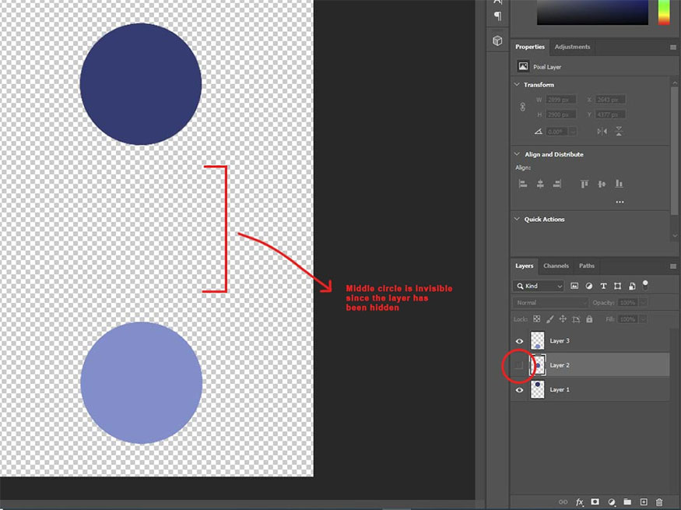The image size is (681, 510).
Task: Filter layers by type layers
Action: [x=603, y=286]
